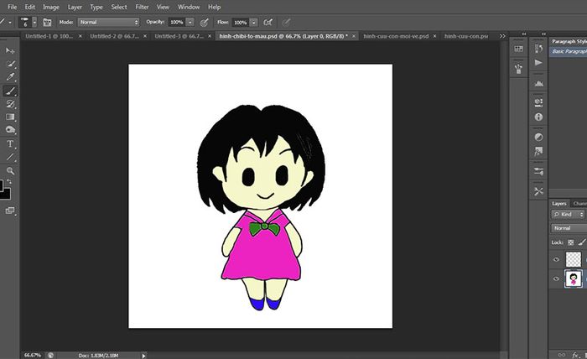587x359 pixels.
Task: Close the Untitled-2 document tab
Action: tap(145, 36)
